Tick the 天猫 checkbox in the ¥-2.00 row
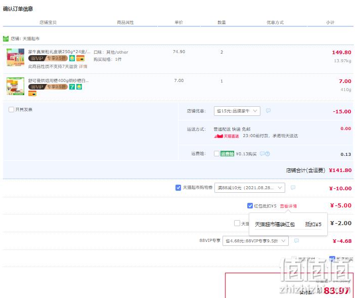The height and width of the screenshot is (298, 355). 237,223
